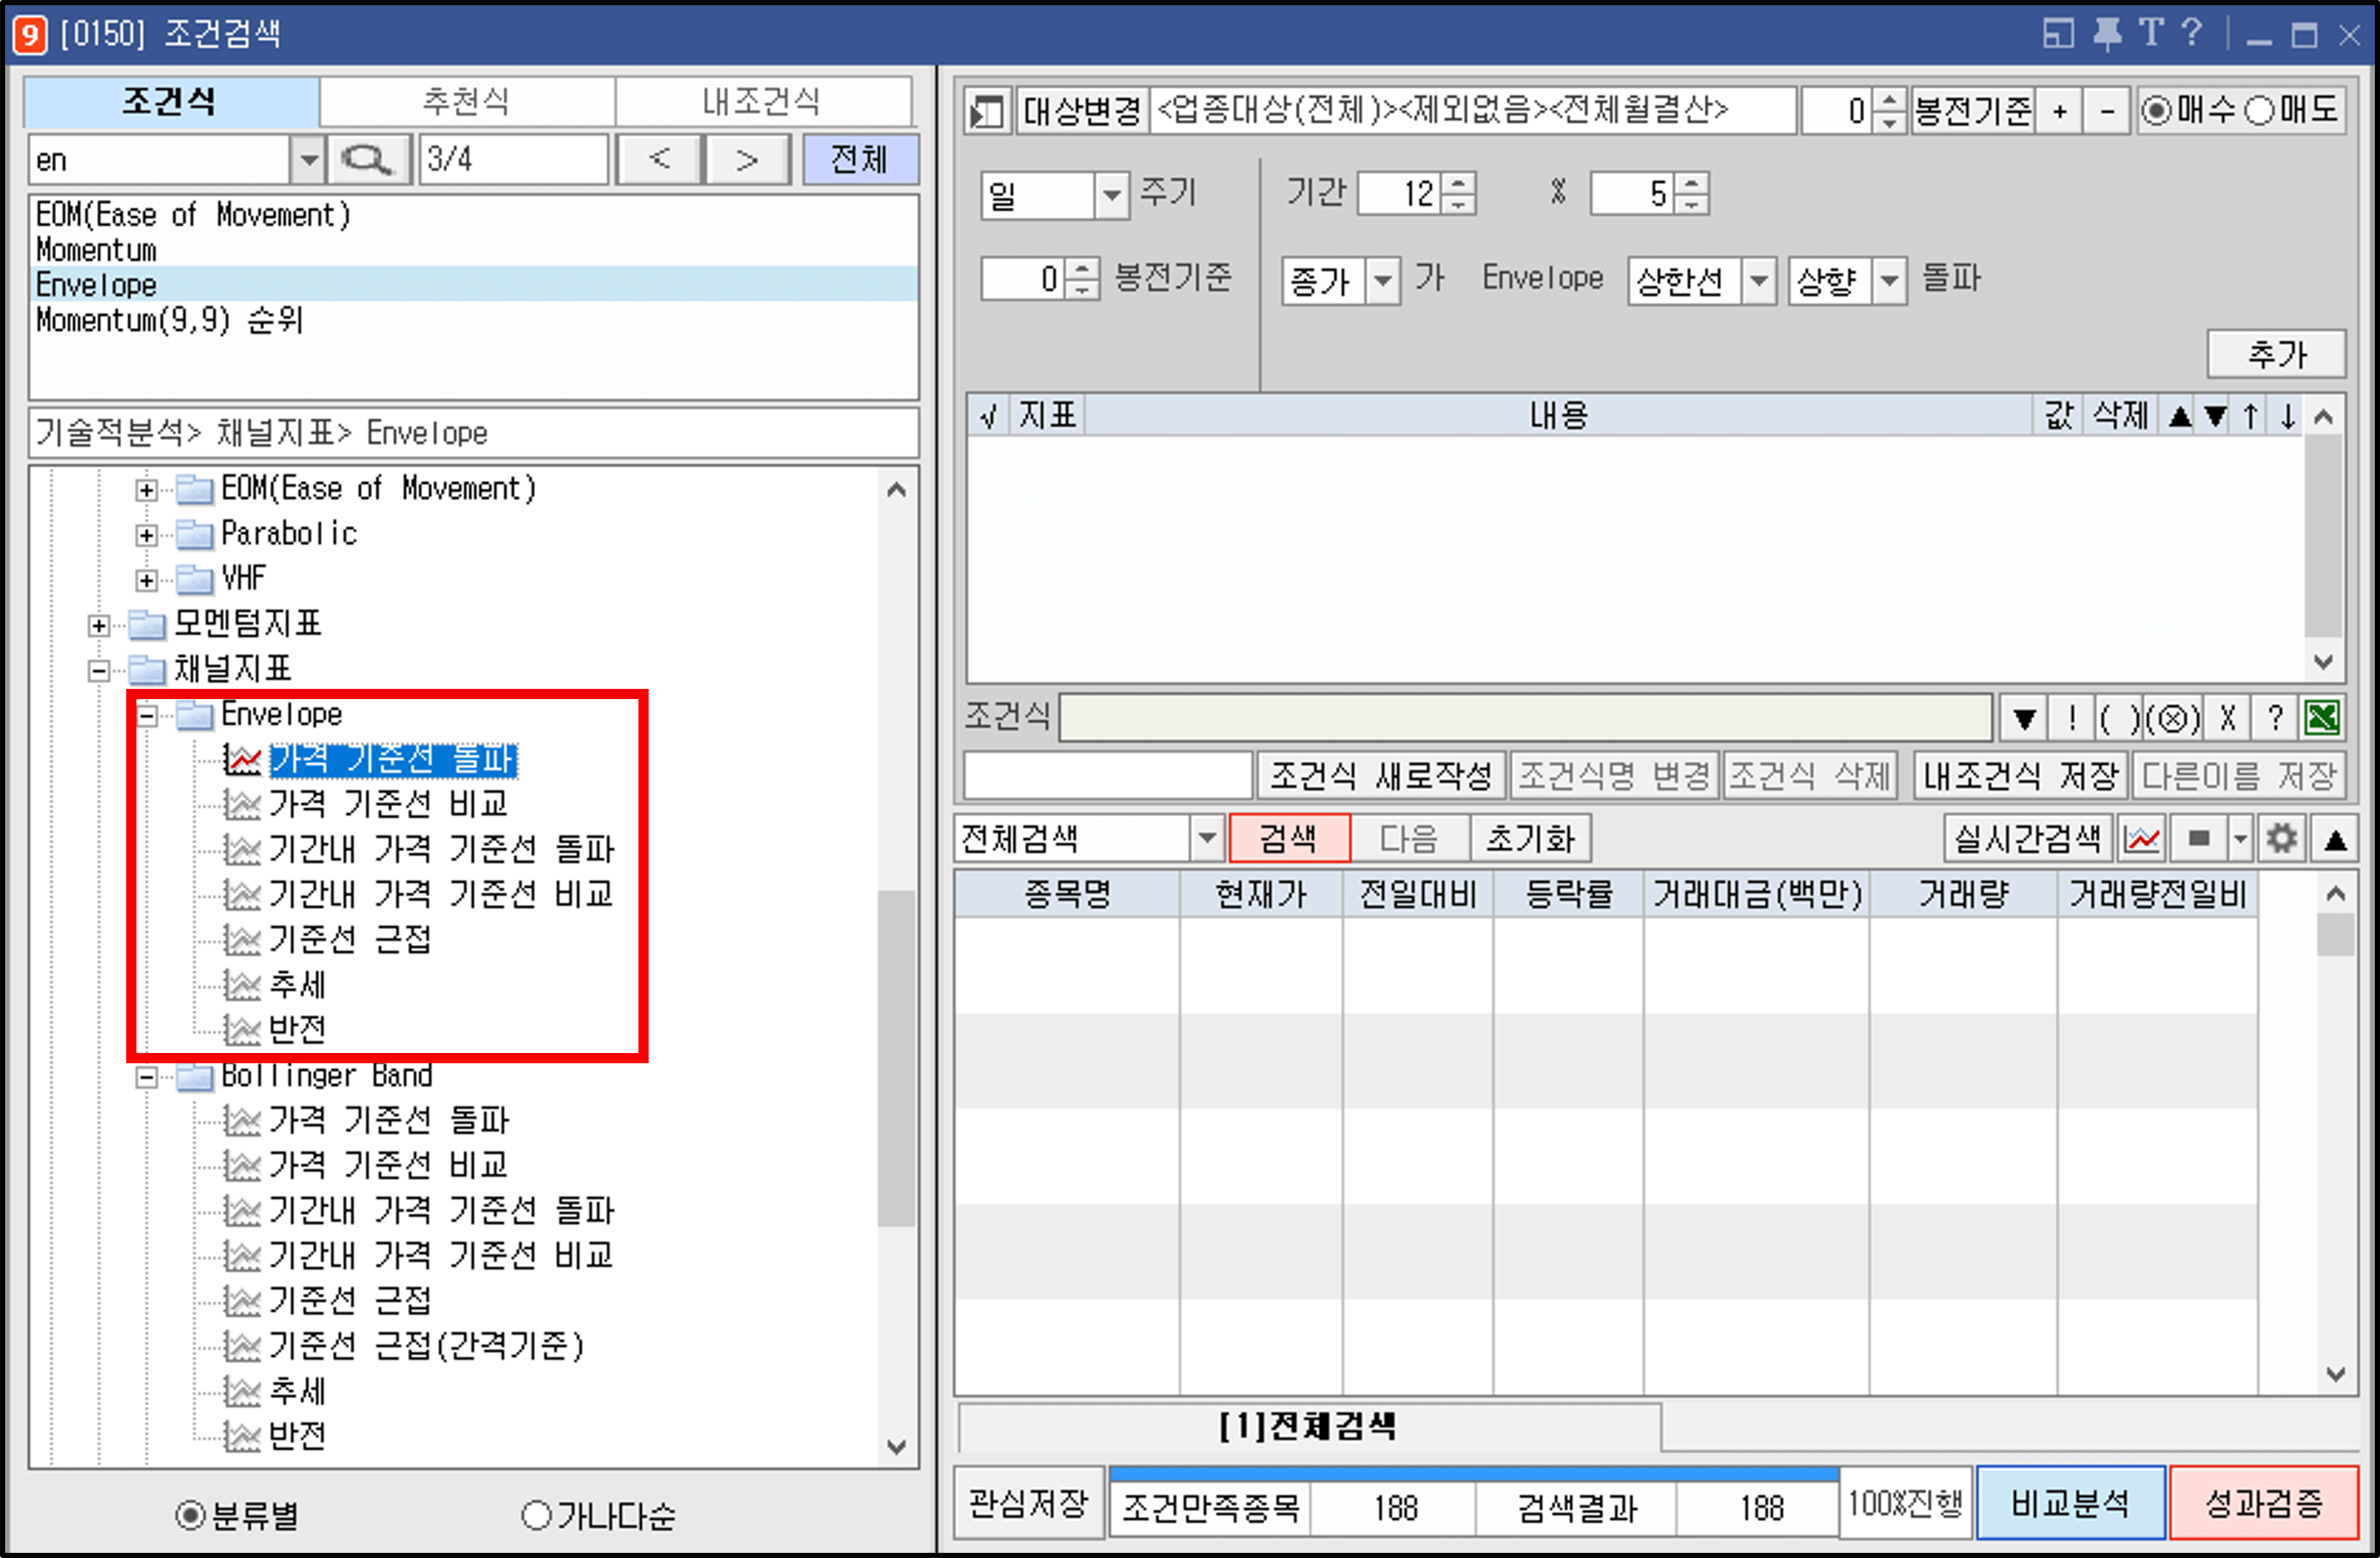Click the 성과검증 button
This screenshot has height=1558, width=2380.
coord(2263,1503)
